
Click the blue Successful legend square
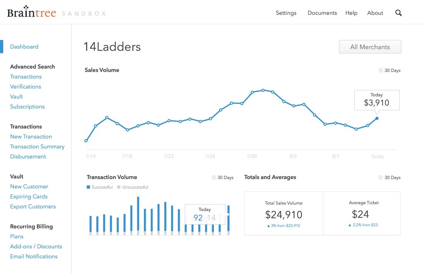pos(88,187)
